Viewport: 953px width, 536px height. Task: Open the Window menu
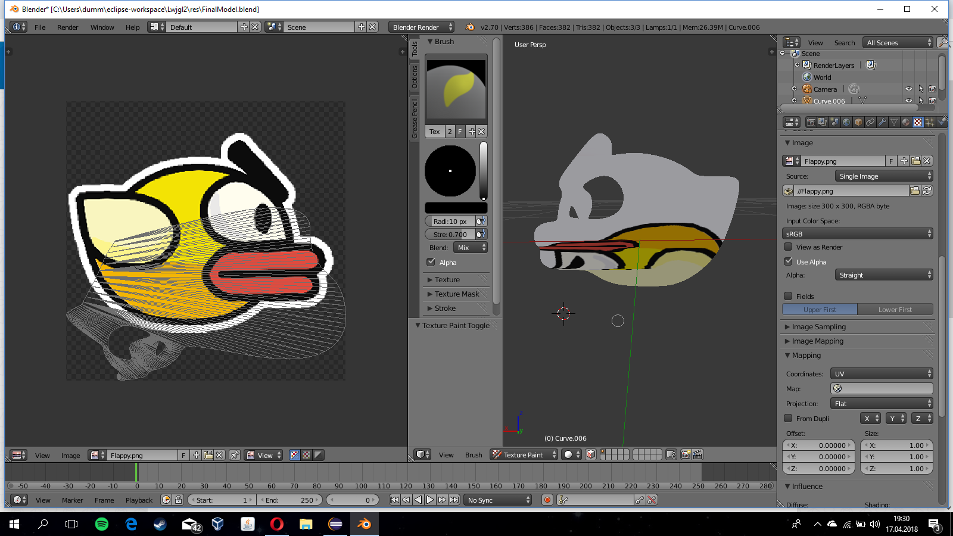pos(102,27)
